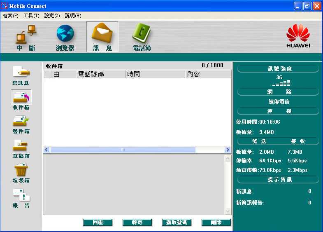This screenshot has width=323, height=232.
Task: Sort by the 電話號碼 column header
Action: (101, 74)
